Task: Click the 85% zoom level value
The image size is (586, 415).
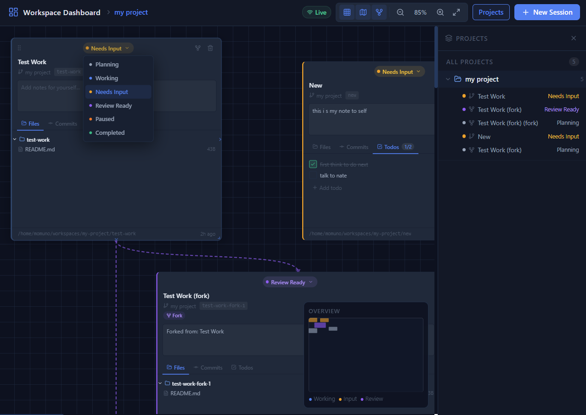Action: (x=420, y=12)
